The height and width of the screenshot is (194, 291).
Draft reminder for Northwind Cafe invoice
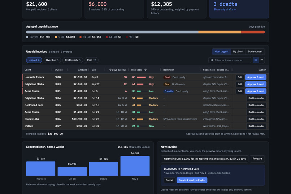click(x=256, y=105)
